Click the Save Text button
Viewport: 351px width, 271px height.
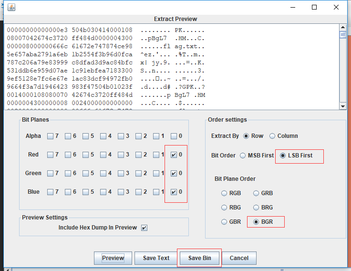click(156, 258)
